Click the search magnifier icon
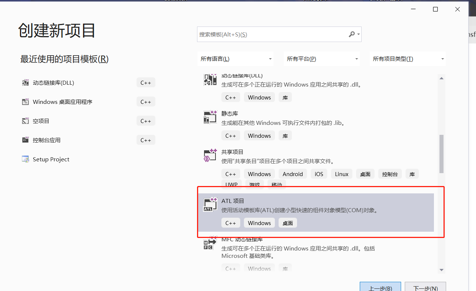476x291 pixels. [x=352, y=34]
